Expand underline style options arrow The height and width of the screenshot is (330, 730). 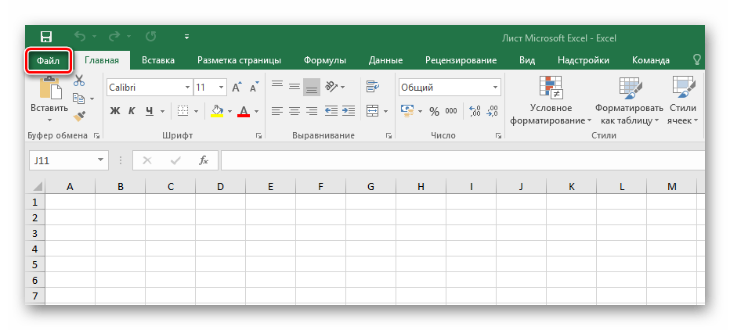pos(162,112)
